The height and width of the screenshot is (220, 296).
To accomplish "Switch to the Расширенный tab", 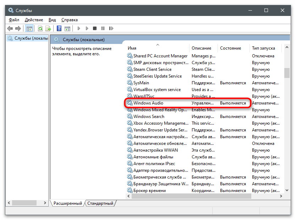I will pyautogui.click(x=67, y=203).
